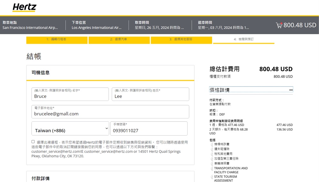This screenshot has width=319, height=182.
Task: Open the Taiwan (+886) country code dropdown
Action: click(x=70, y=128)
